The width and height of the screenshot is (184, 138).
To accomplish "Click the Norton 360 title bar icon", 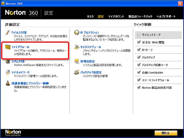I will [x=3, y=3].
